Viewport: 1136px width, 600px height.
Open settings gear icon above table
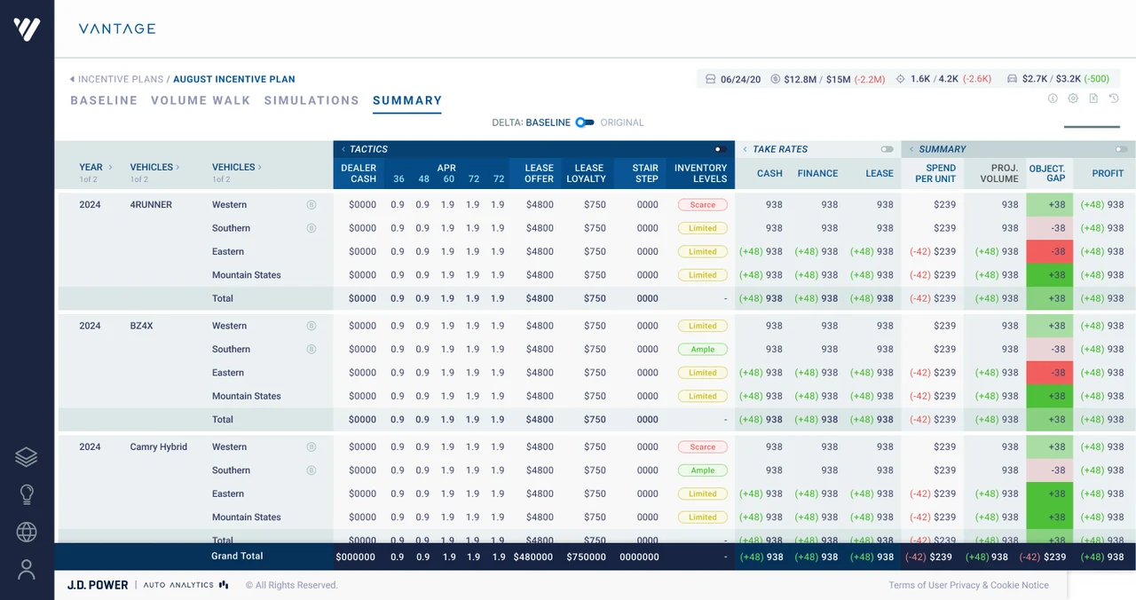coord(1073,99)
